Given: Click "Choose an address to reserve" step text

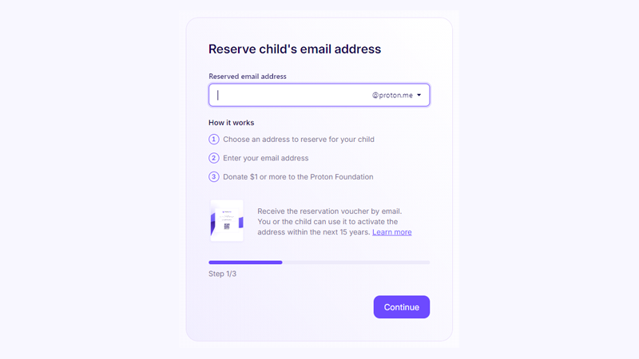Looking at the screenshot, I should (x=299, y=139).
